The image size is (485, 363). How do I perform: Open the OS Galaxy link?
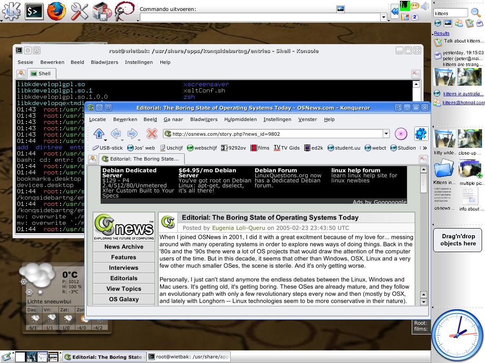coord(124,300)
